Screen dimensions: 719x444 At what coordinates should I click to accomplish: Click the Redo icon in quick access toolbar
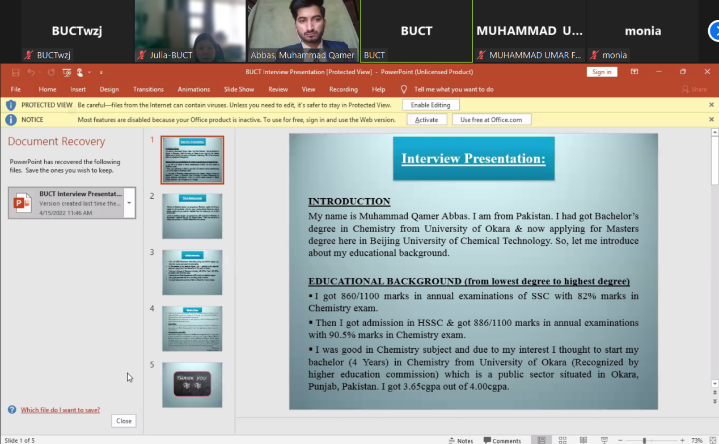click(x=51, y=72)
